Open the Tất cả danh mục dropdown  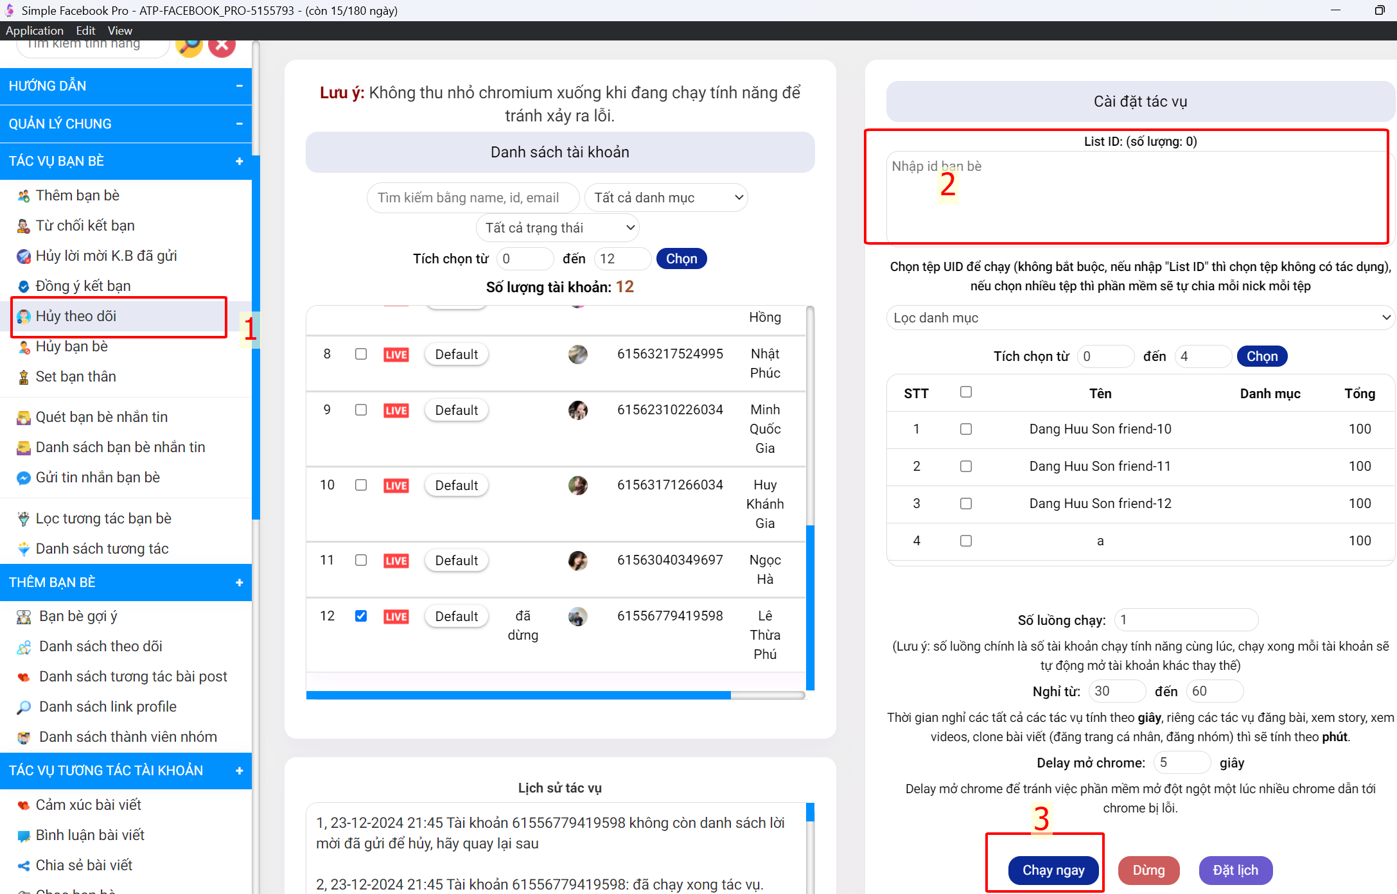pos(666,198)
